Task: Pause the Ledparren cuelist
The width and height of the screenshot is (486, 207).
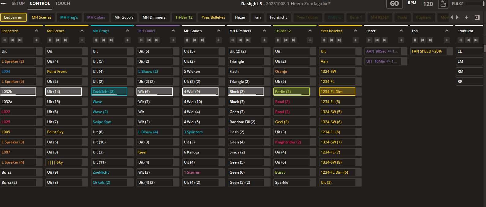Action: coord(5,40)
